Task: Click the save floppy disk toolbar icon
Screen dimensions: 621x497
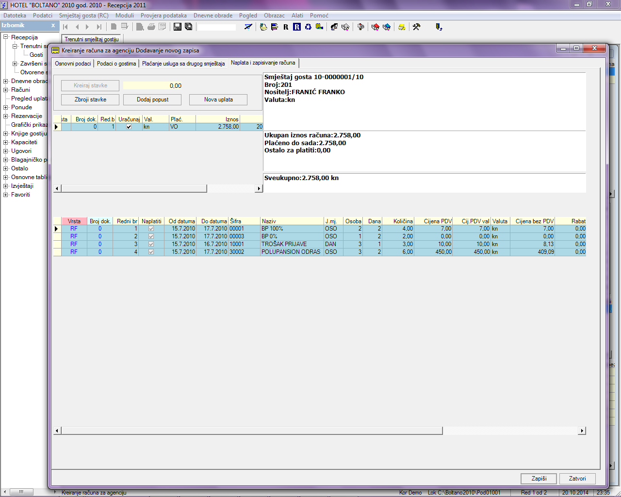Action: tap(178, 27)
